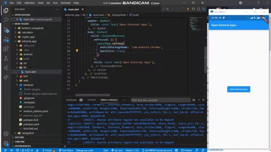
Task: Click the lightbulb quick-fix icon at line 32
Action: [77, 51]
